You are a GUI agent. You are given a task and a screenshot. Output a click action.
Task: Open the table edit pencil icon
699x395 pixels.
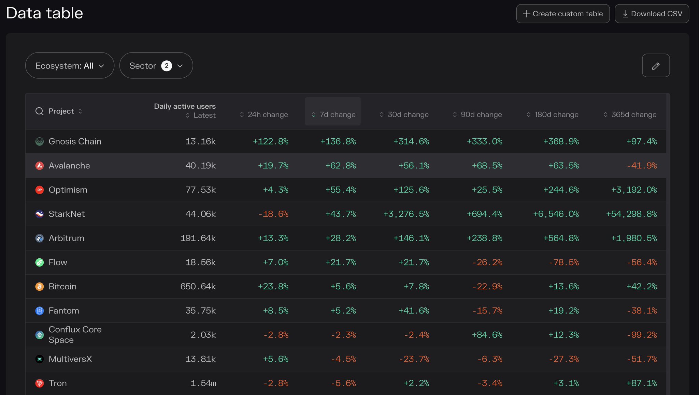(x=656, y=65)
